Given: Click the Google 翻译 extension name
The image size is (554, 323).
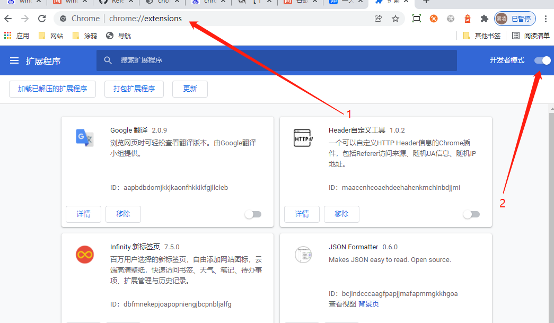Looking at the screenshot, I should point(129,130).
